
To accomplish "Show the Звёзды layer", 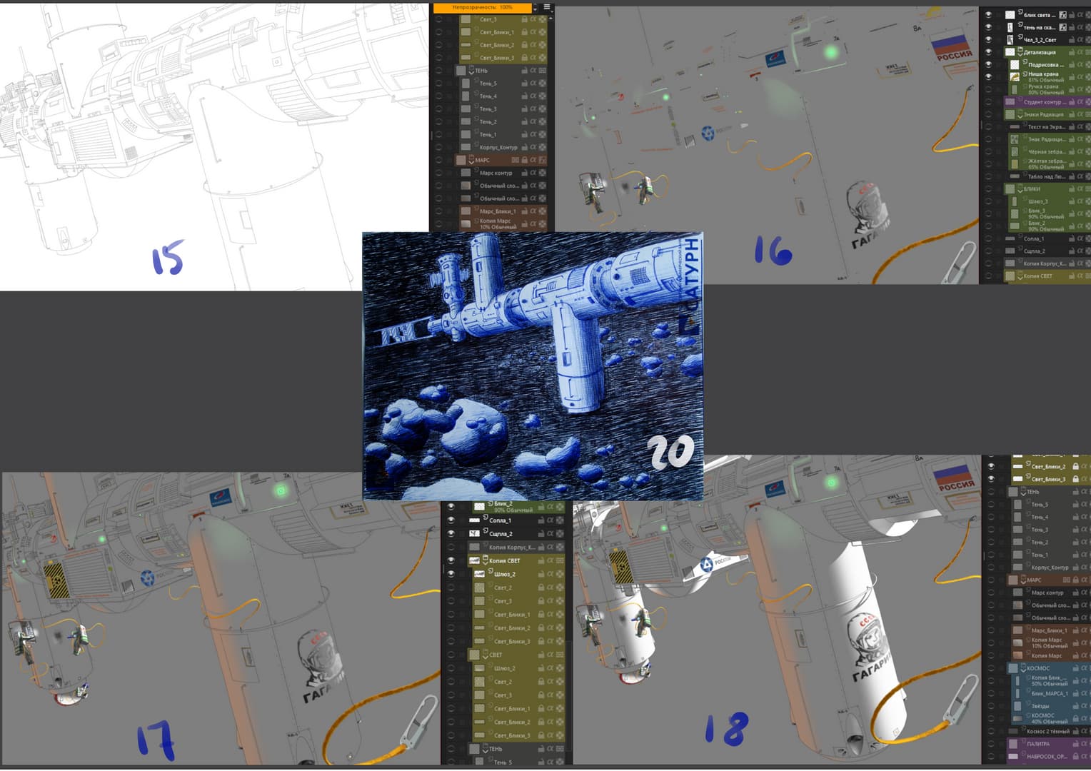I will pyautogui.click(x=991, y=706).
